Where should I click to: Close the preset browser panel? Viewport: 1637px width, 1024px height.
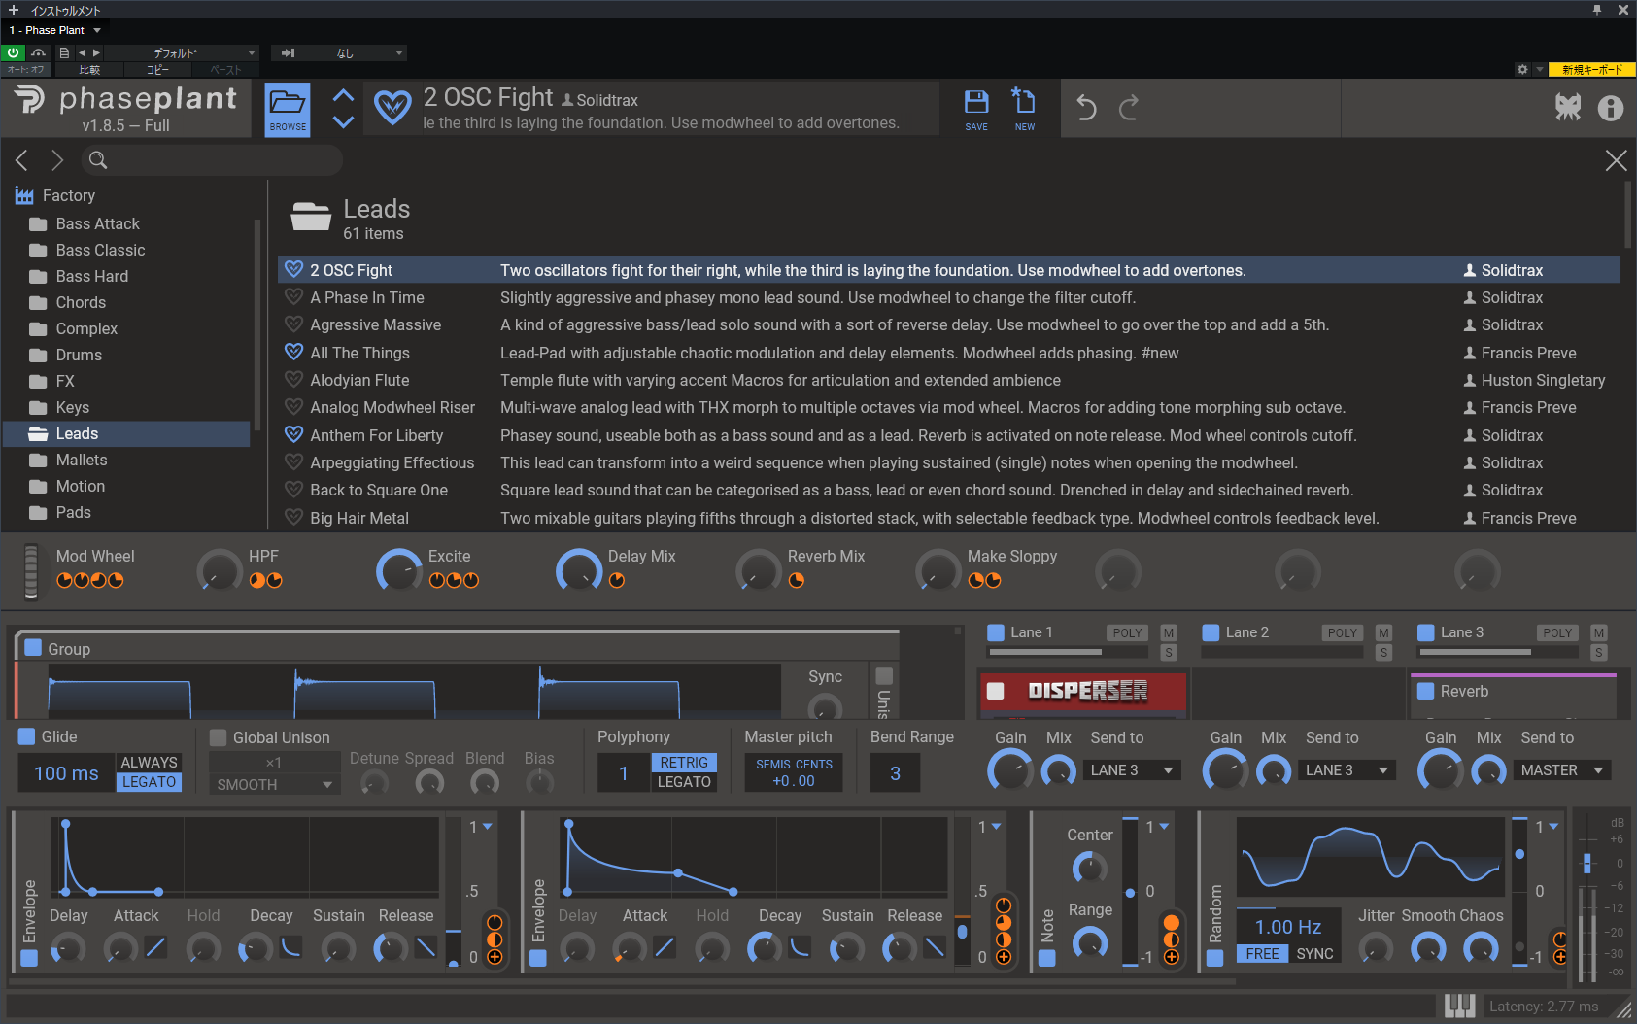pos(1616,160)
